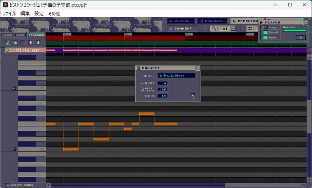312x188 pixels.
Task: Select the KEYBOARD tab
Action: click(36, 35)
